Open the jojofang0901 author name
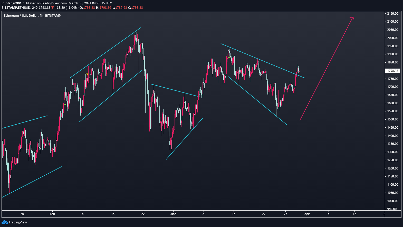403x227 pixels. click(12, 3)
